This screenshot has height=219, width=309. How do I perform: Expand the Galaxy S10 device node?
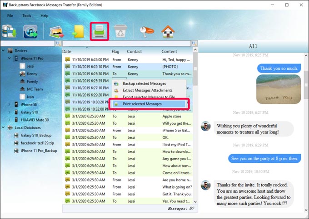point(9,112)
